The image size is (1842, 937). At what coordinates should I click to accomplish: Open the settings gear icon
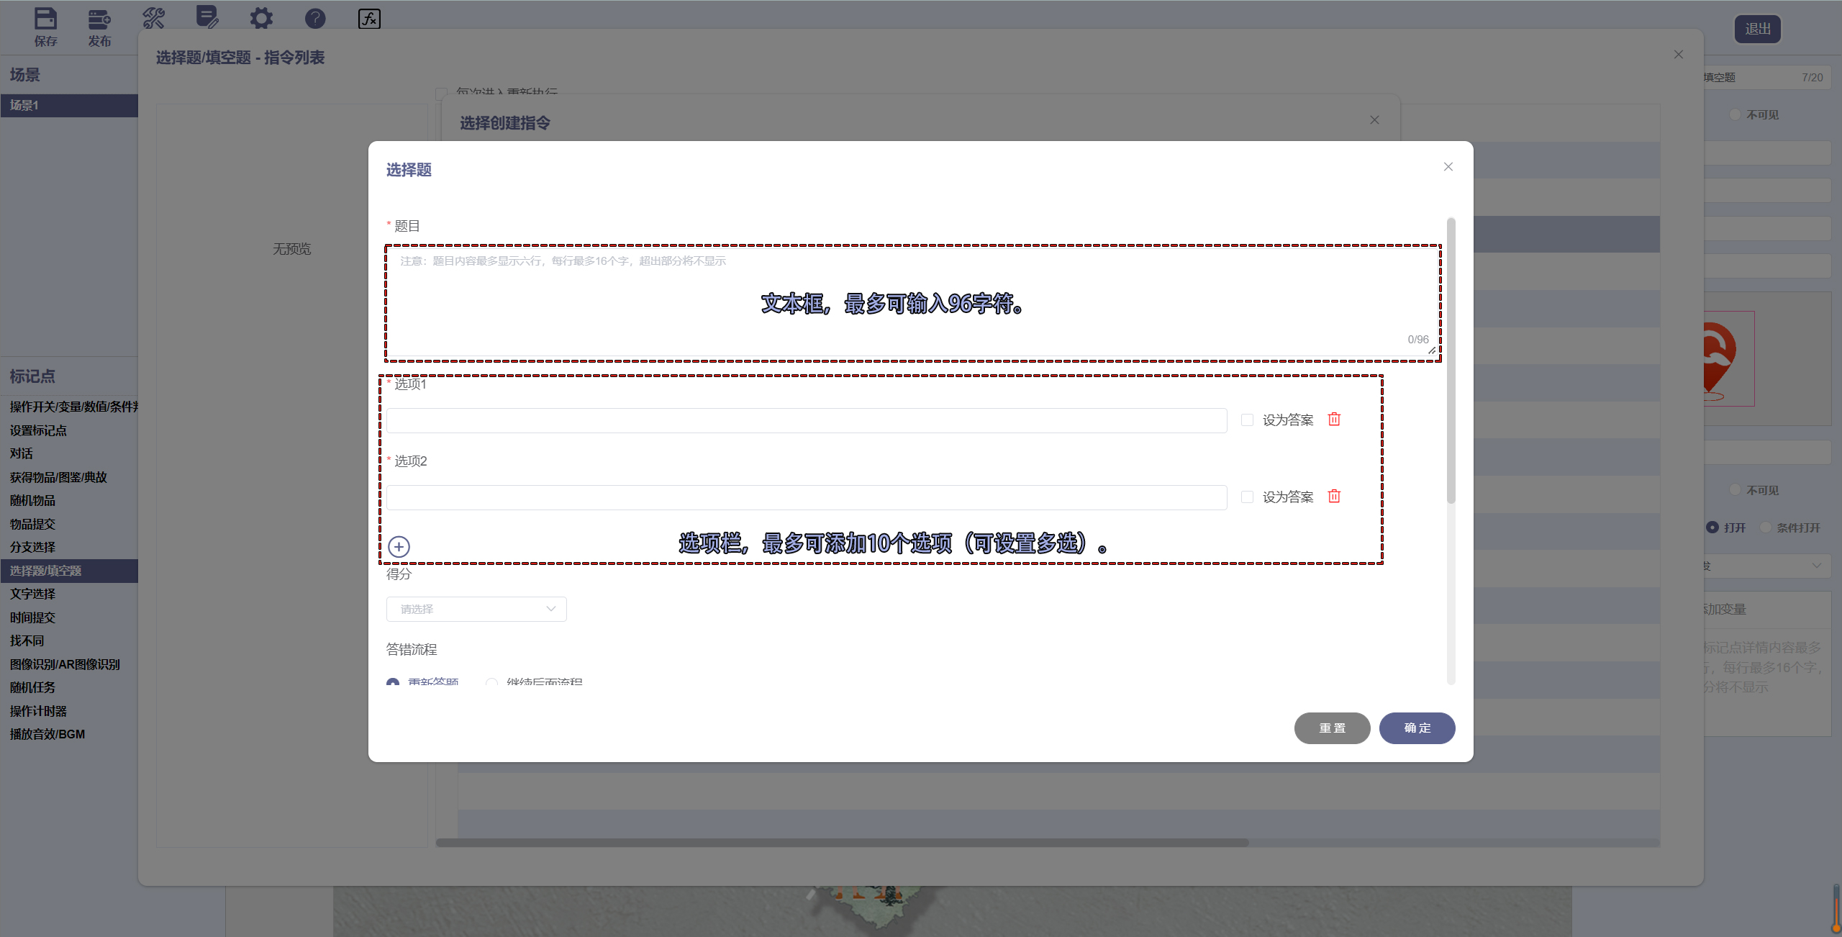(x=261, y=19)
